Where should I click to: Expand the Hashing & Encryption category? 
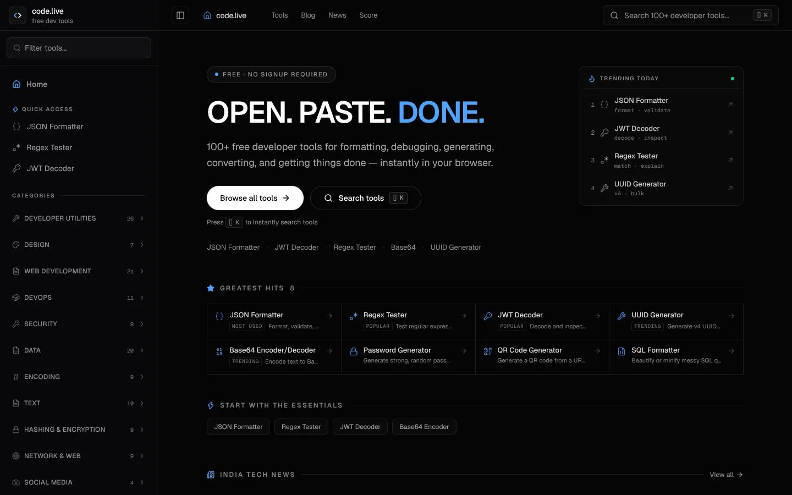point(79,430)
